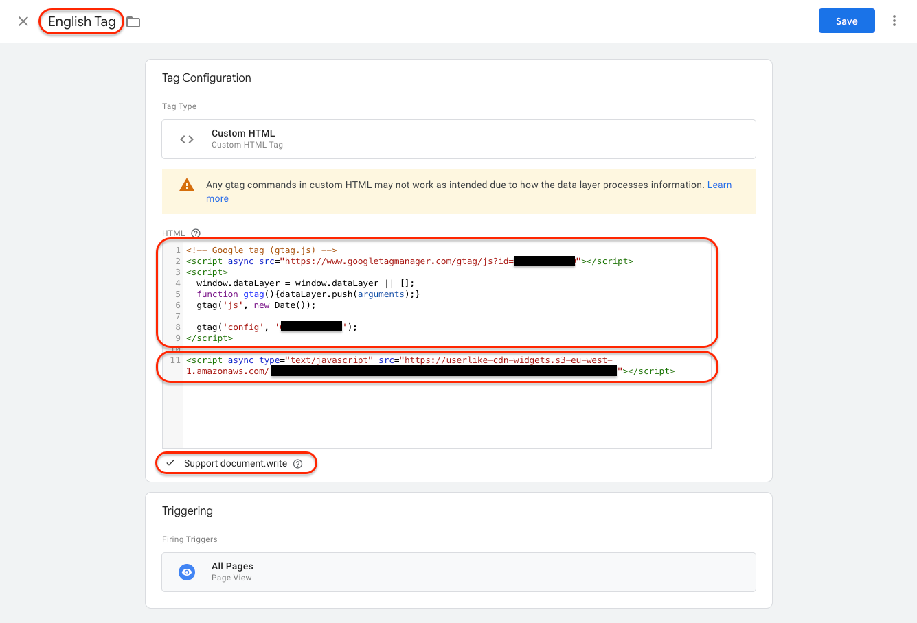The image size is (917, 623).
Task: Close the tag editor with the X icon
Action: click(23, 21)
